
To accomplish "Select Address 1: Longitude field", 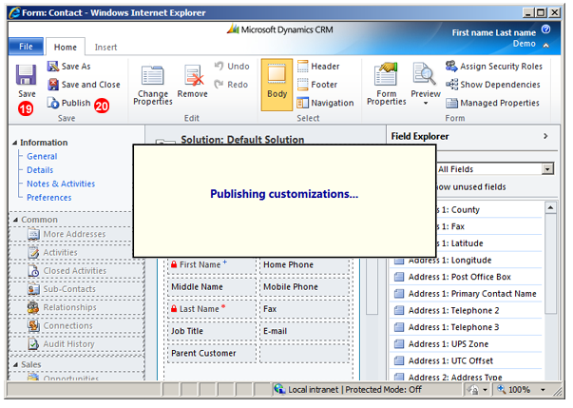I will click(x=466, y=261).
